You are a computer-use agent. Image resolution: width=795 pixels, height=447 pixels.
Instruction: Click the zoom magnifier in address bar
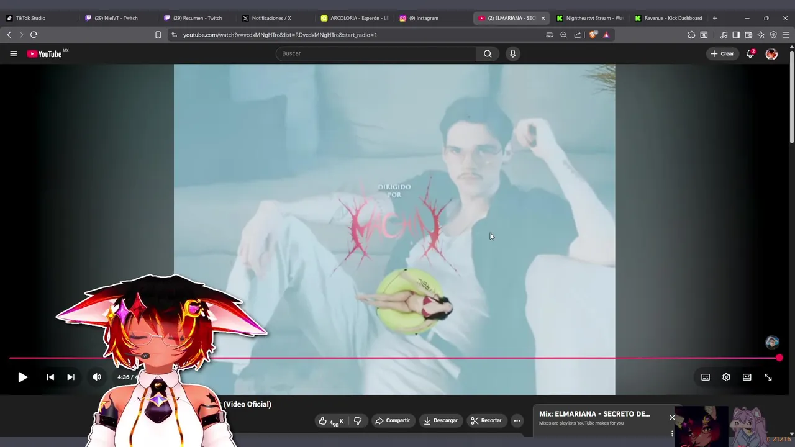tap(563, 35)
